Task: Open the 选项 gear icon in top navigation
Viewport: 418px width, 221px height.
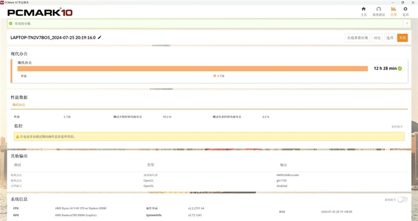Action: pos(405,9)
